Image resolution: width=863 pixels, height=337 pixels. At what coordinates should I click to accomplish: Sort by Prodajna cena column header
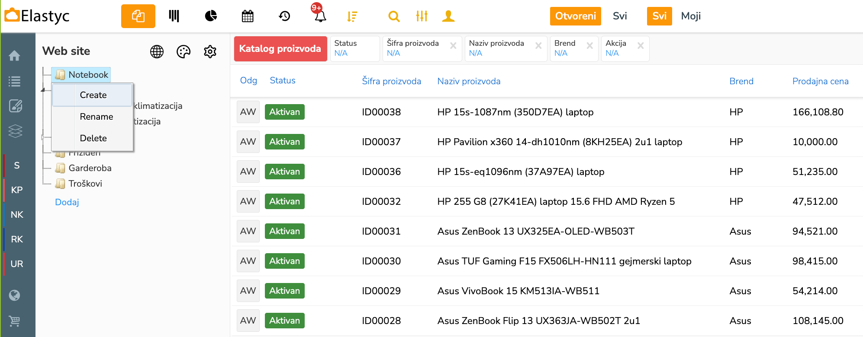coord(820,81)
